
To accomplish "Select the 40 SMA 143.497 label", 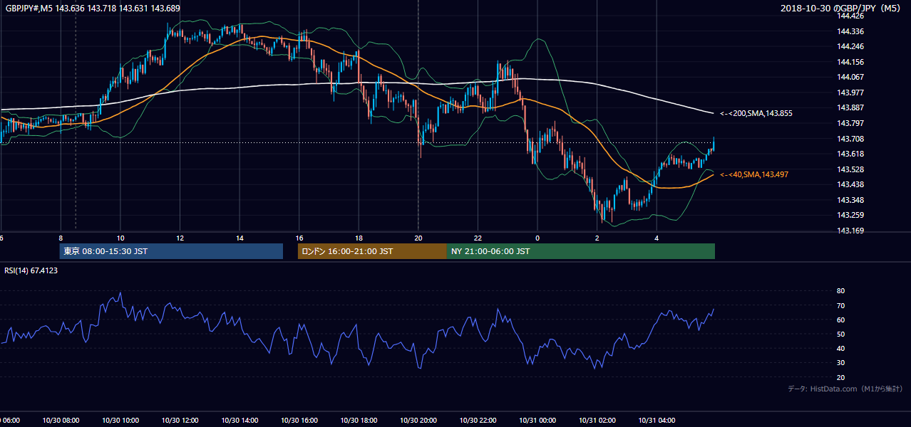I will pyautogui.click(x=754, y=174).
